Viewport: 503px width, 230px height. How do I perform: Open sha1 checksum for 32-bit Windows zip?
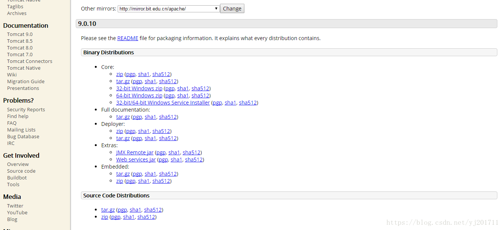183,88
